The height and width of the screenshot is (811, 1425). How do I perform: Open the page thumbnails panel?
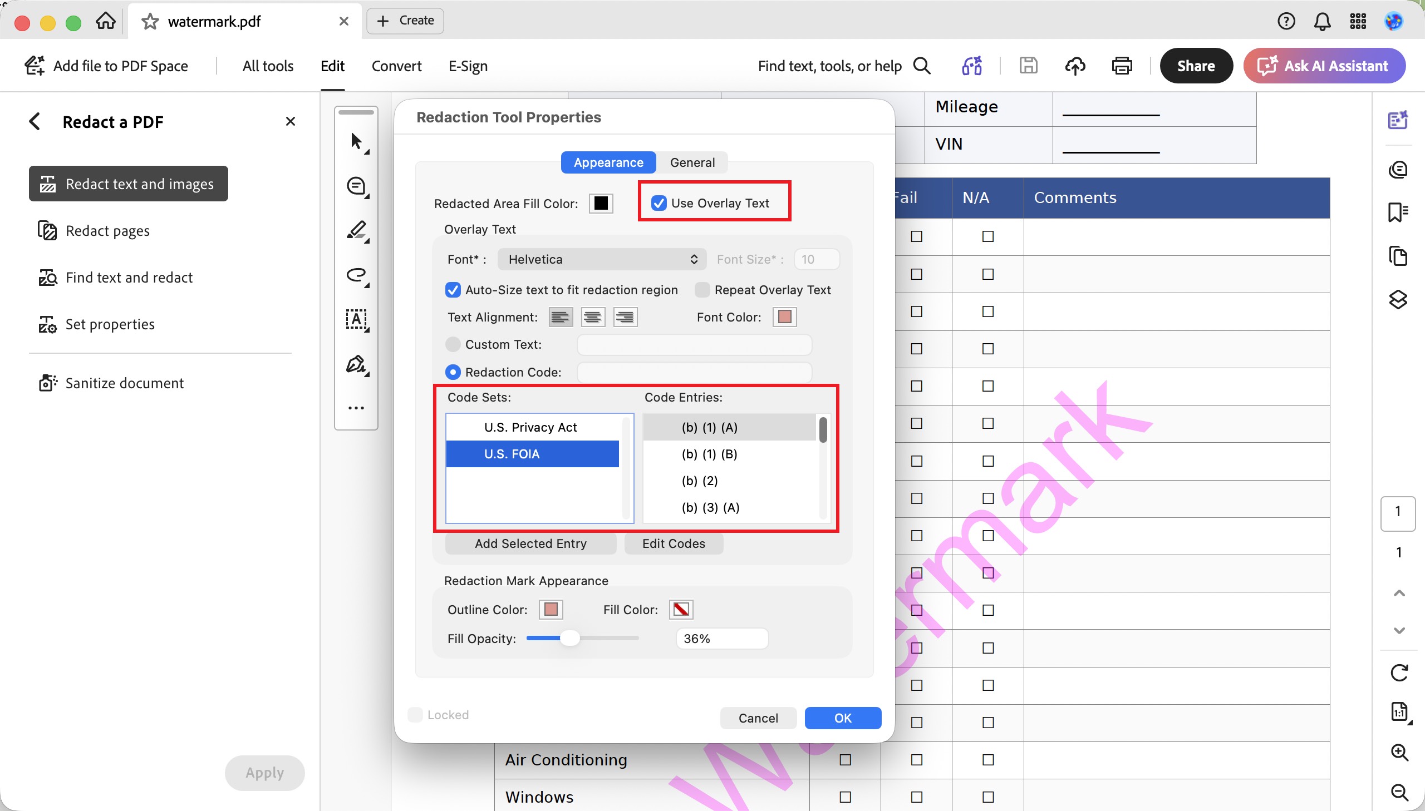tap(1398, 256)
